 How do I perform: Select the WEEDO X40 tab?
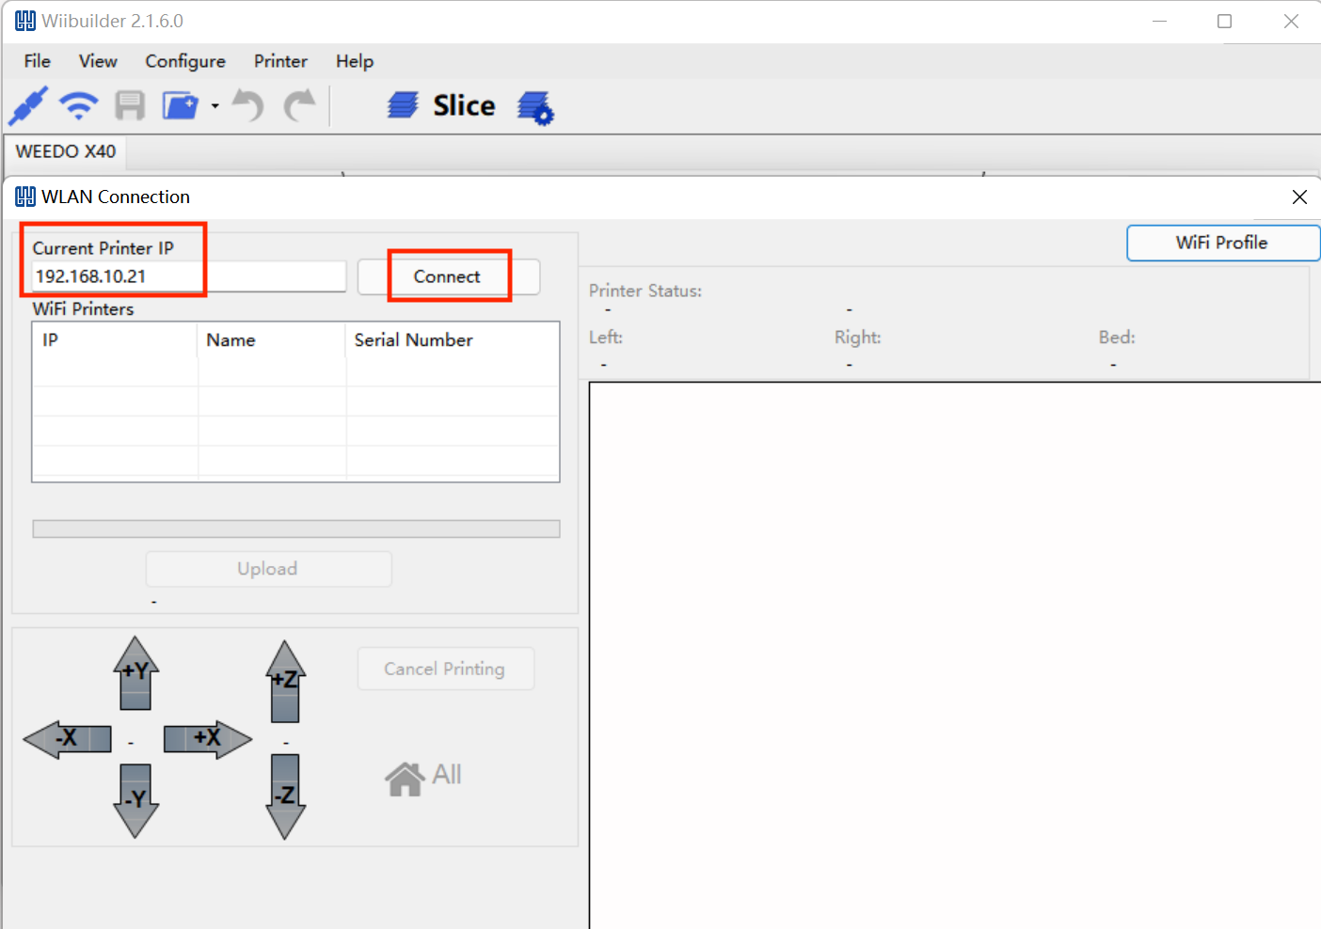[66, 151]
